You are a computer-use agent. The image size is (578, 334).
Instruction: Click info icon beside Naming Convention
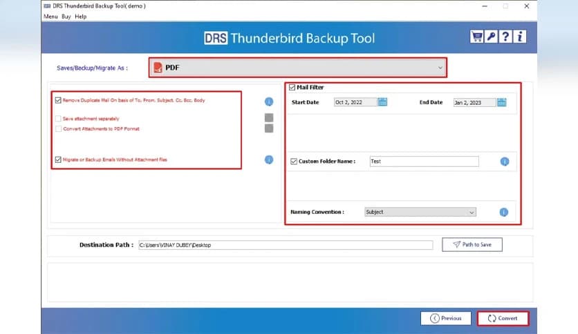[x=503, y=213]
